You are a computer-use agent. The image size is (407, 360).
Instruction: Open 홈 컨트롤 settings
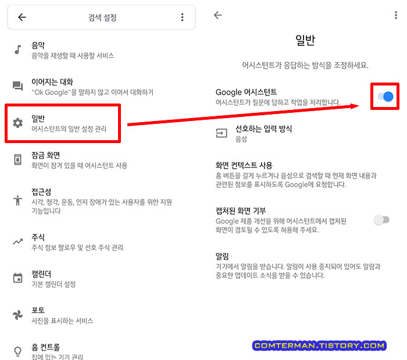point(101,351)
